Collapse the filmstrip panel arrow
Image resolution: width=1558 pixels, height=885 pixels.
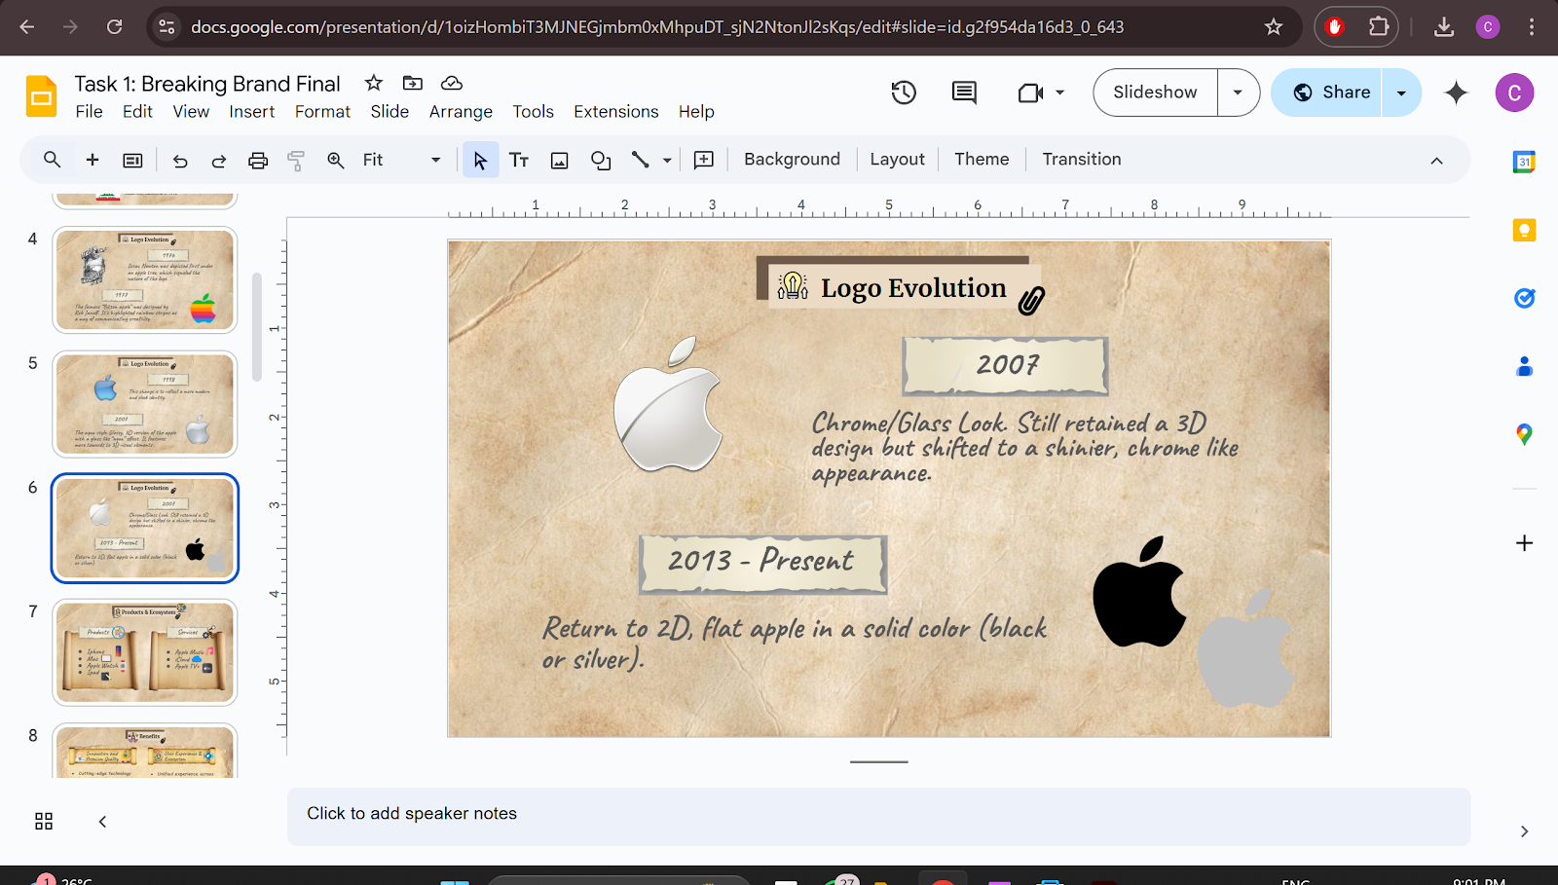pyautogui.click(x=102, y=822)
